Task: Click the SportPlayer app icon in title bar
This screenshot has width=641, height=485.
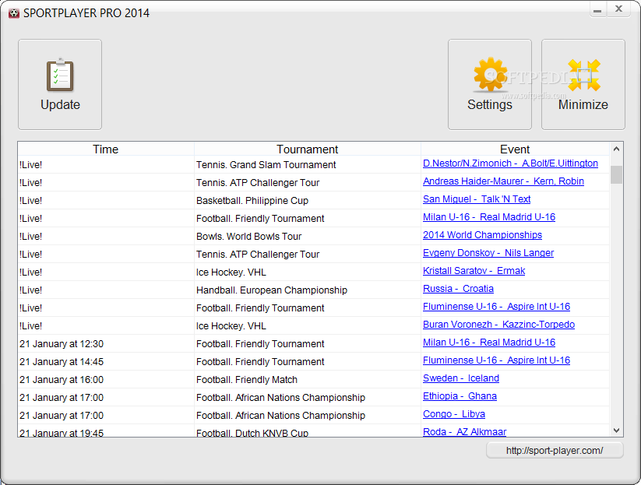Action: click(x=14, y=13)
